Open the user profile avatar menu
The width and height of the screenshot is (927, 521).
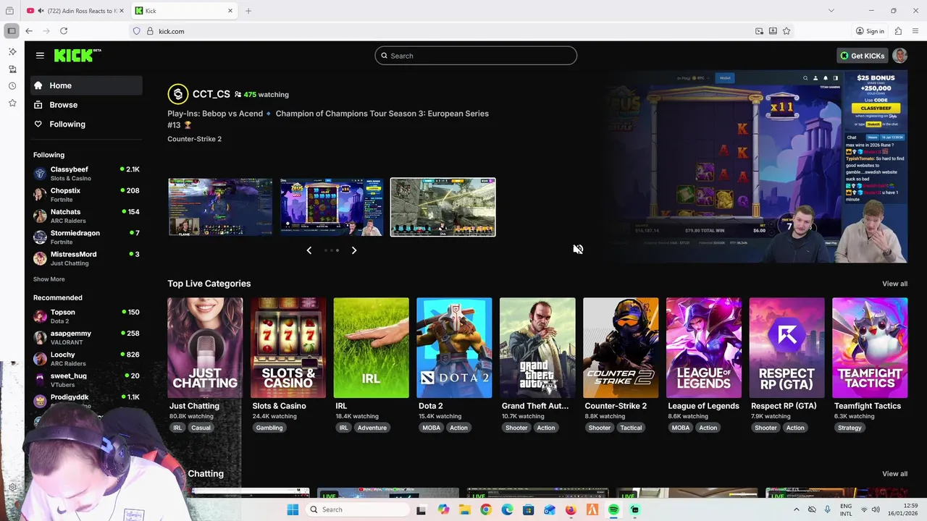pyautogui.click(x=900, y=56)
